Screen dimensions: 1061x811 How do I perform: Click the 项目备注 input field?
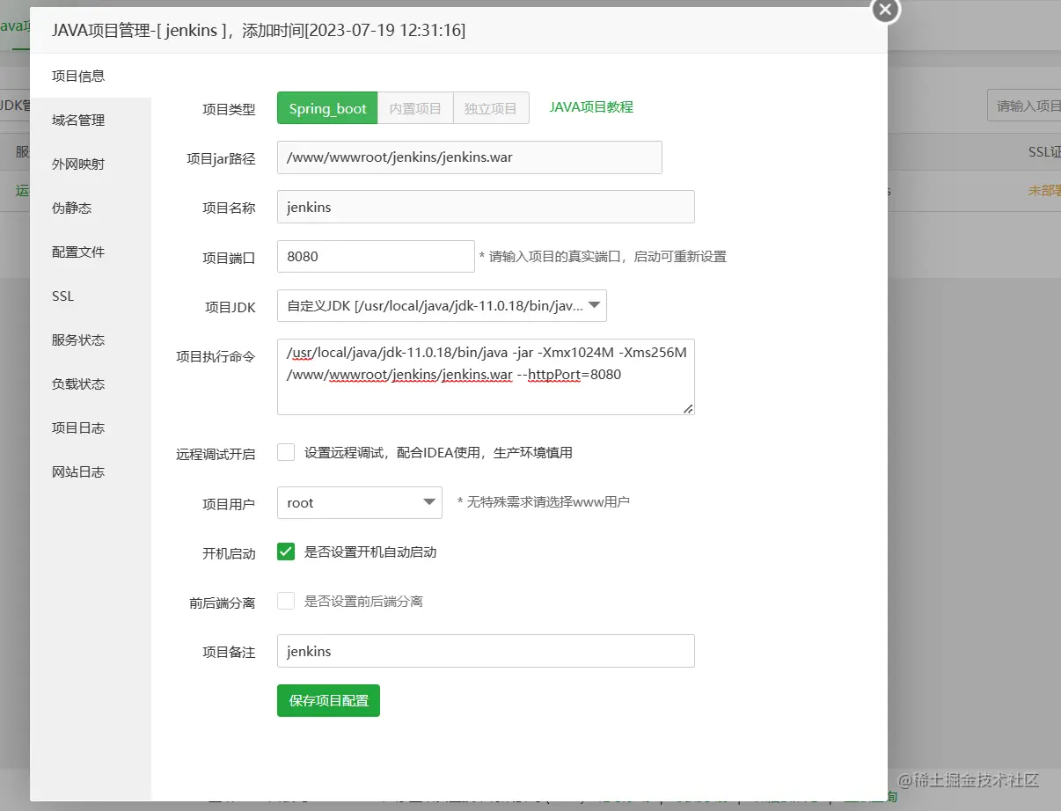coord(486,651)
